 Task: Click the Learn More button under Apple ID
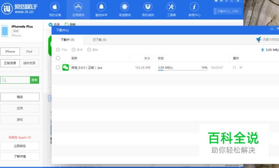(x=20, y=156)
